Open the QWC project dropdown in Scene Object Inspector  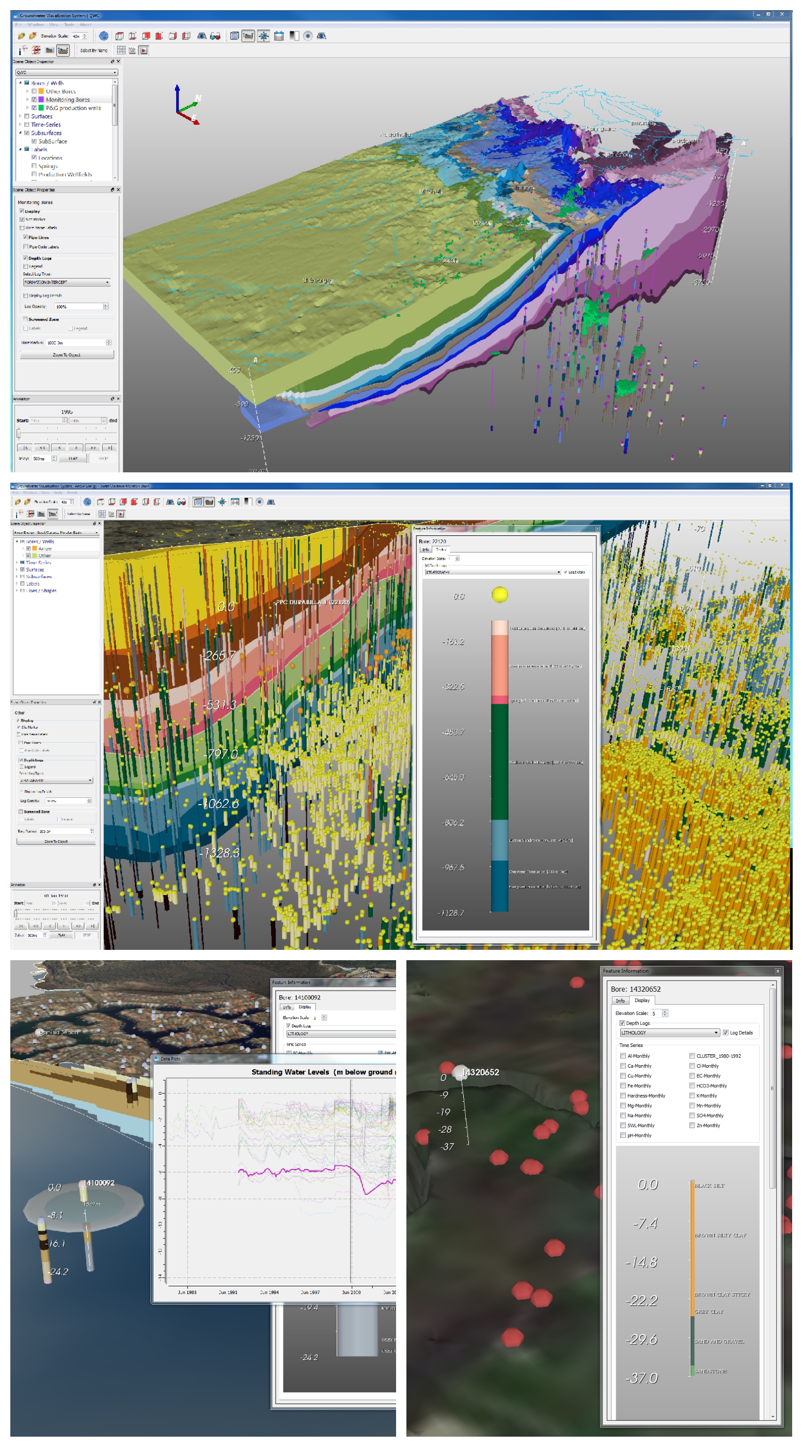(x=66, y=72)
